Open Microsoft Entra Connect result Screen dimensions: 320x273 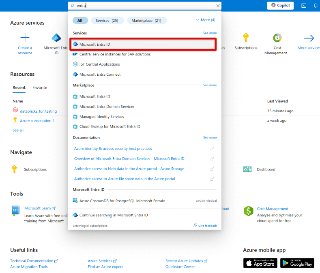tap(97, 75)
